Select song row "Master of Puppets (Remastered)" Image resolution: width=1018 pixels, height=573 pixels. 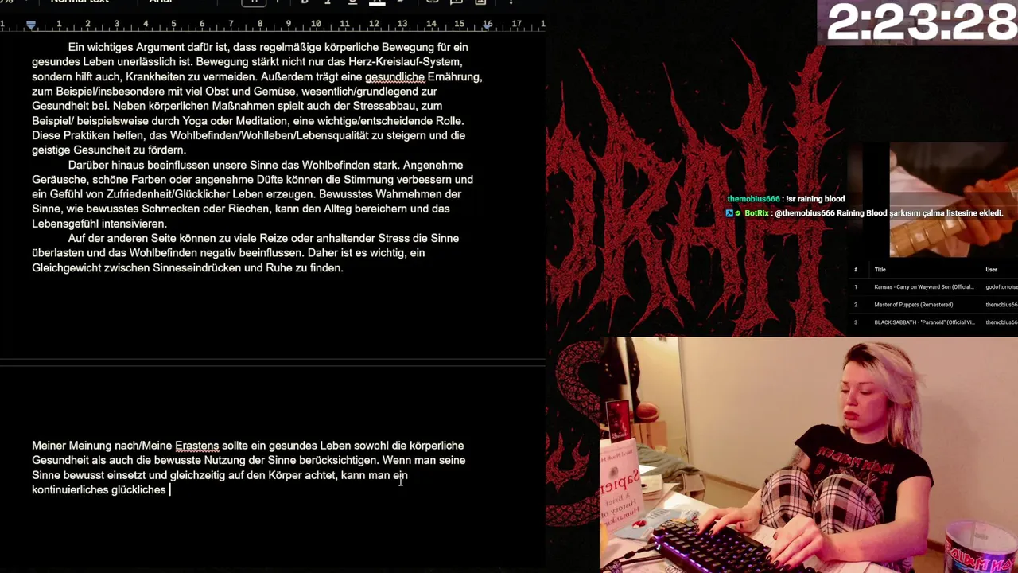(x=932, y=305)
